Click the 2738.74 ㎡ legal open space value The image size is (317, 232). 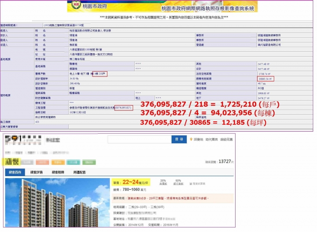click(265, 74)
